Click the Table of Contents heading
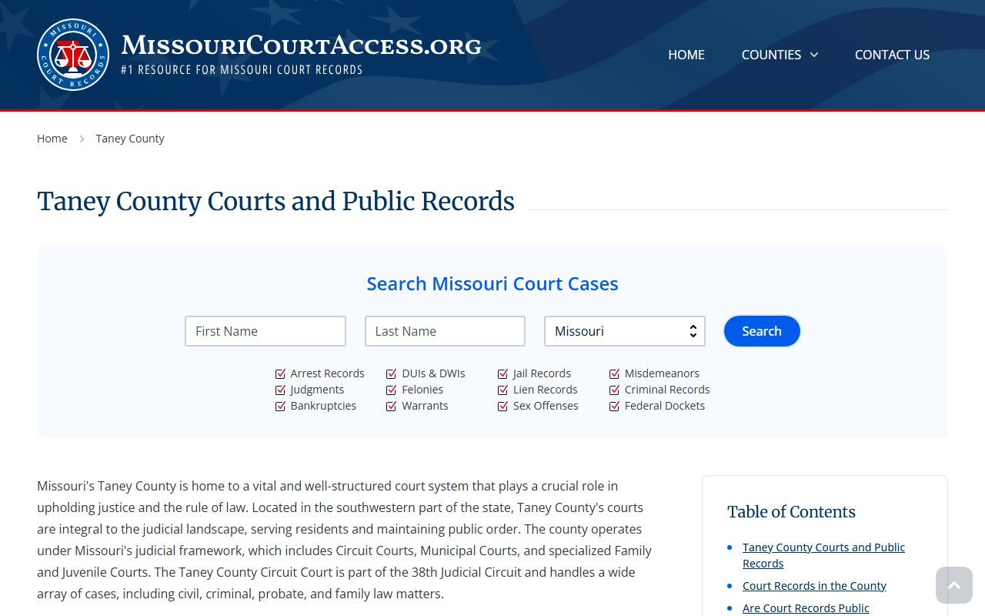This screenshot has height=616, width=985. tap(791, 512)
